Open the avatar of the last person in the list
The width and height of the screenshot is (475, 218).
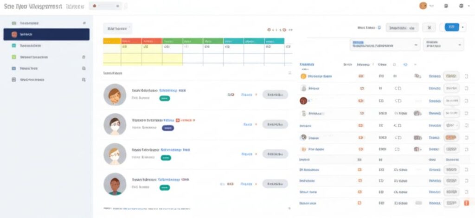tap(115, 184)
